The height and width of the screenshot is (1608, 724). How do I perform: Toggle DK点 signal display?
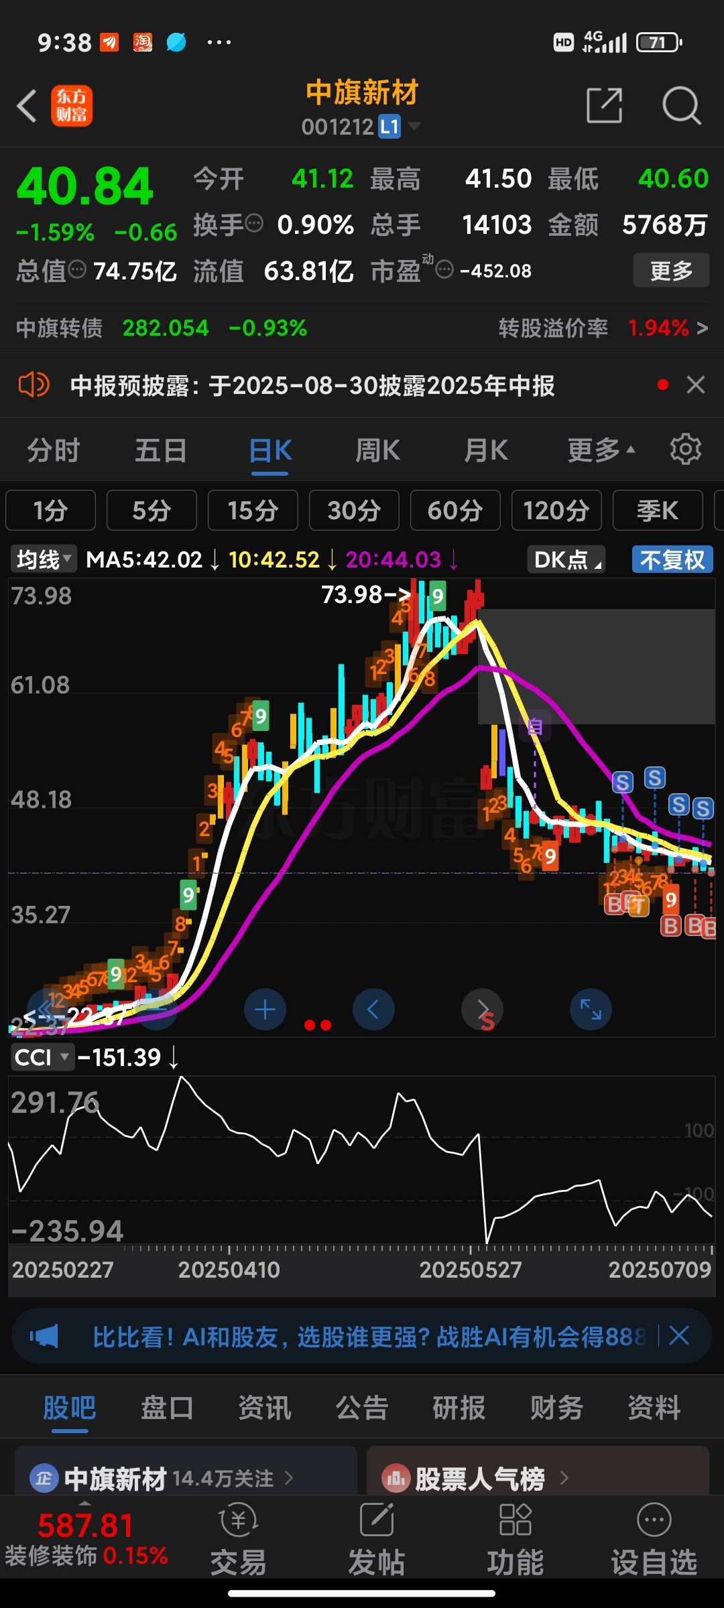(x=566, y=559)
